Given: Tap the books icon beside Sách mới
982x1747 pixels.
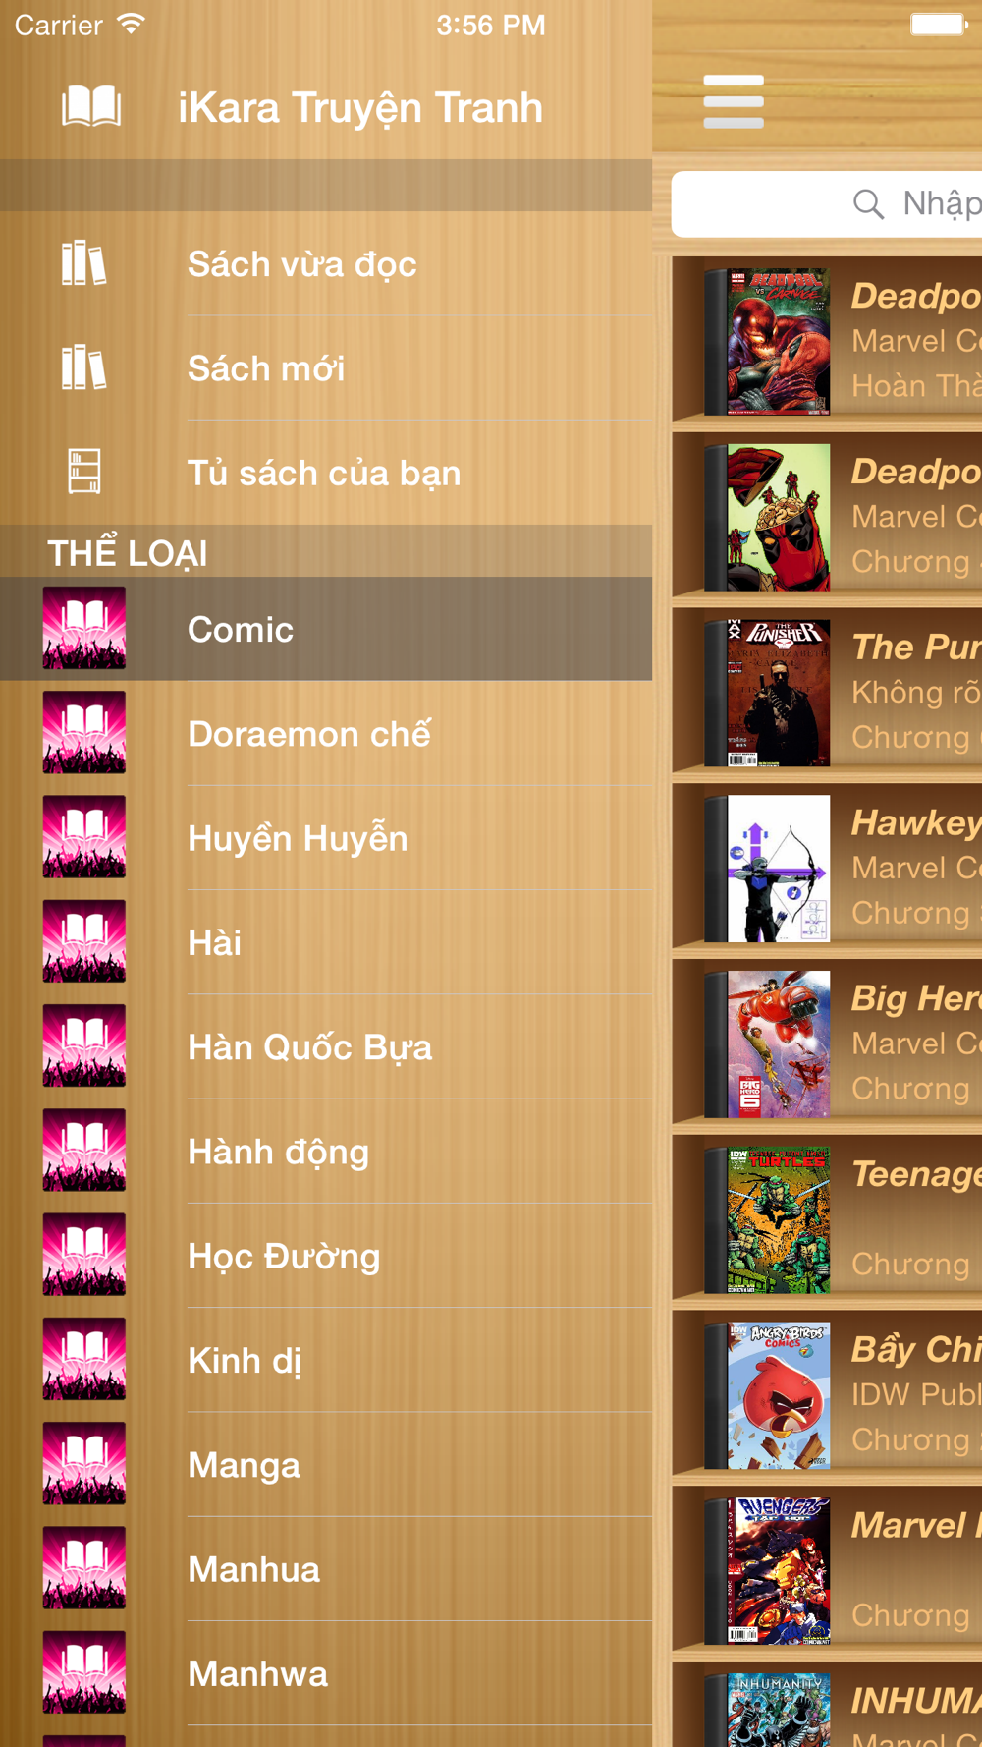Looking at the screenshot, I should pyautogui.click(x=83, y=367).
